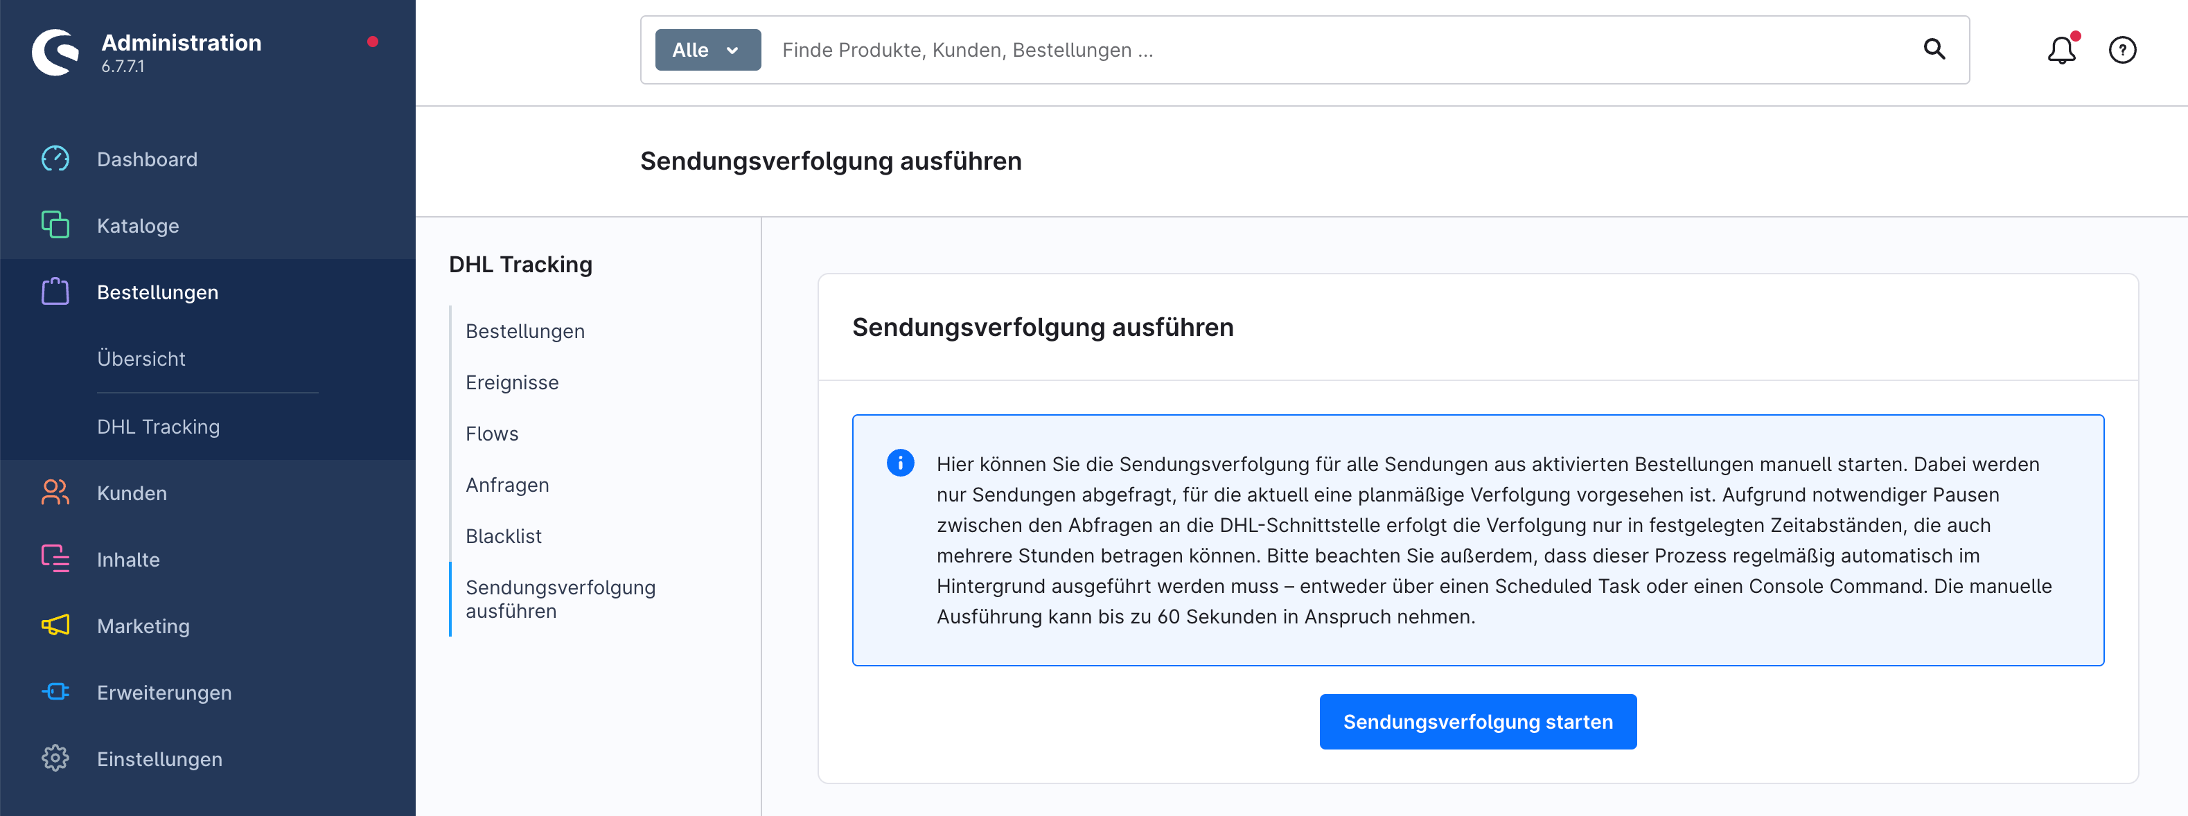Viewport: 2188px width, 816px height.
Task: Click the 'Sendungsverfolgung ausführen' card heading
Action: (1042, 327)
